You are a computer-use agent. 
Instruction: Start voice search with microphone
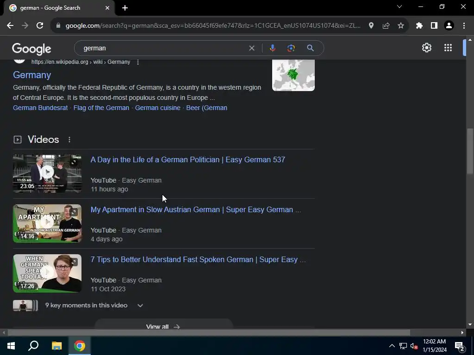[272, 48]
